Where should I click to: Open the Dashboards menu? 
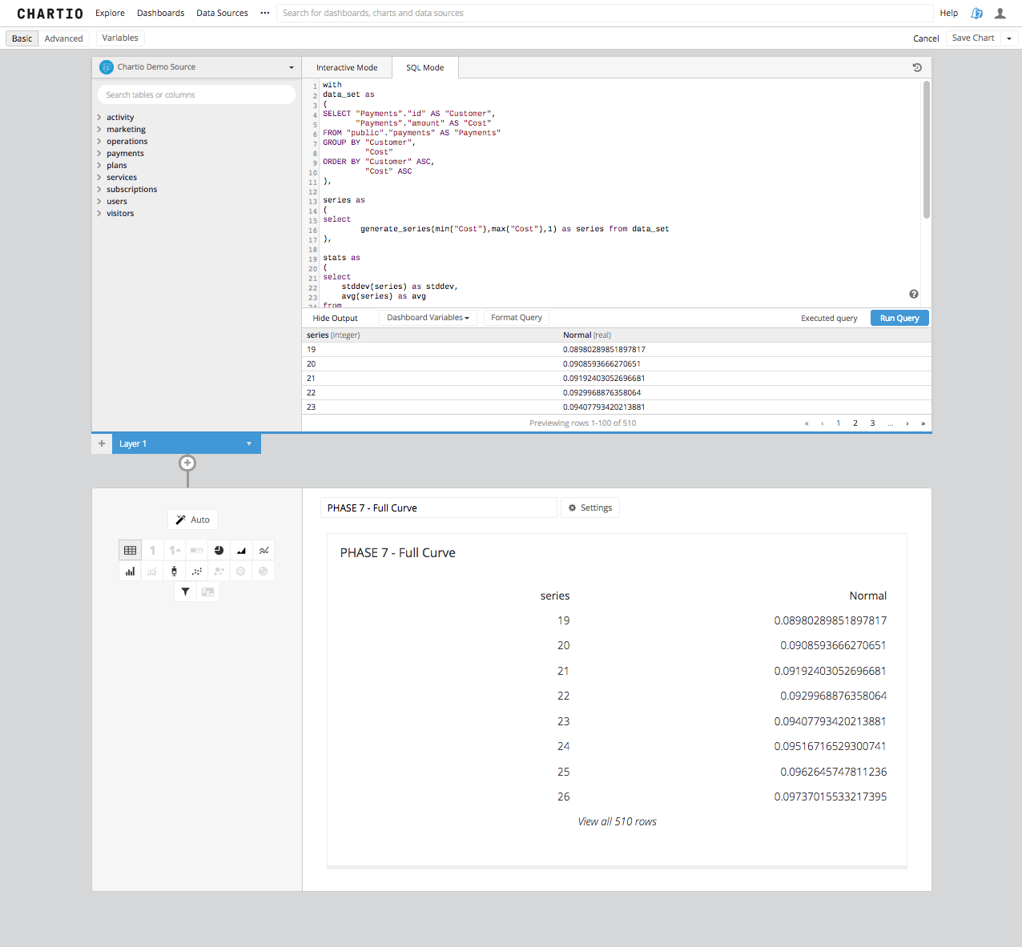click(x=160, y=13)
